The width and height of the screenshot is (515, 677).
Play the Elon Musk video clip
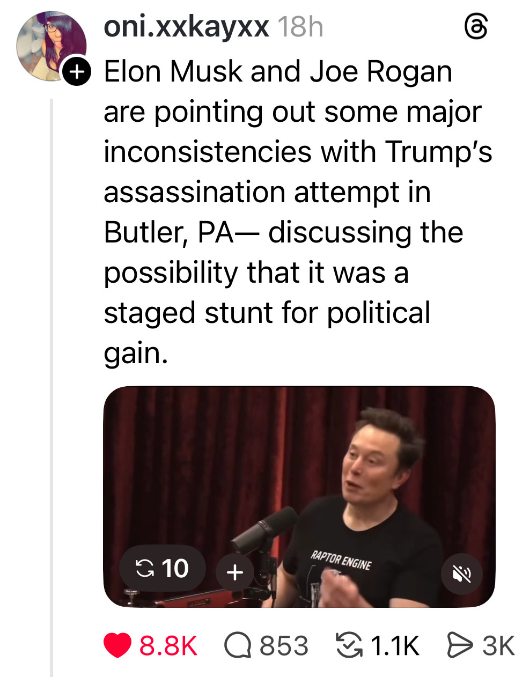[x=322, y=472]
